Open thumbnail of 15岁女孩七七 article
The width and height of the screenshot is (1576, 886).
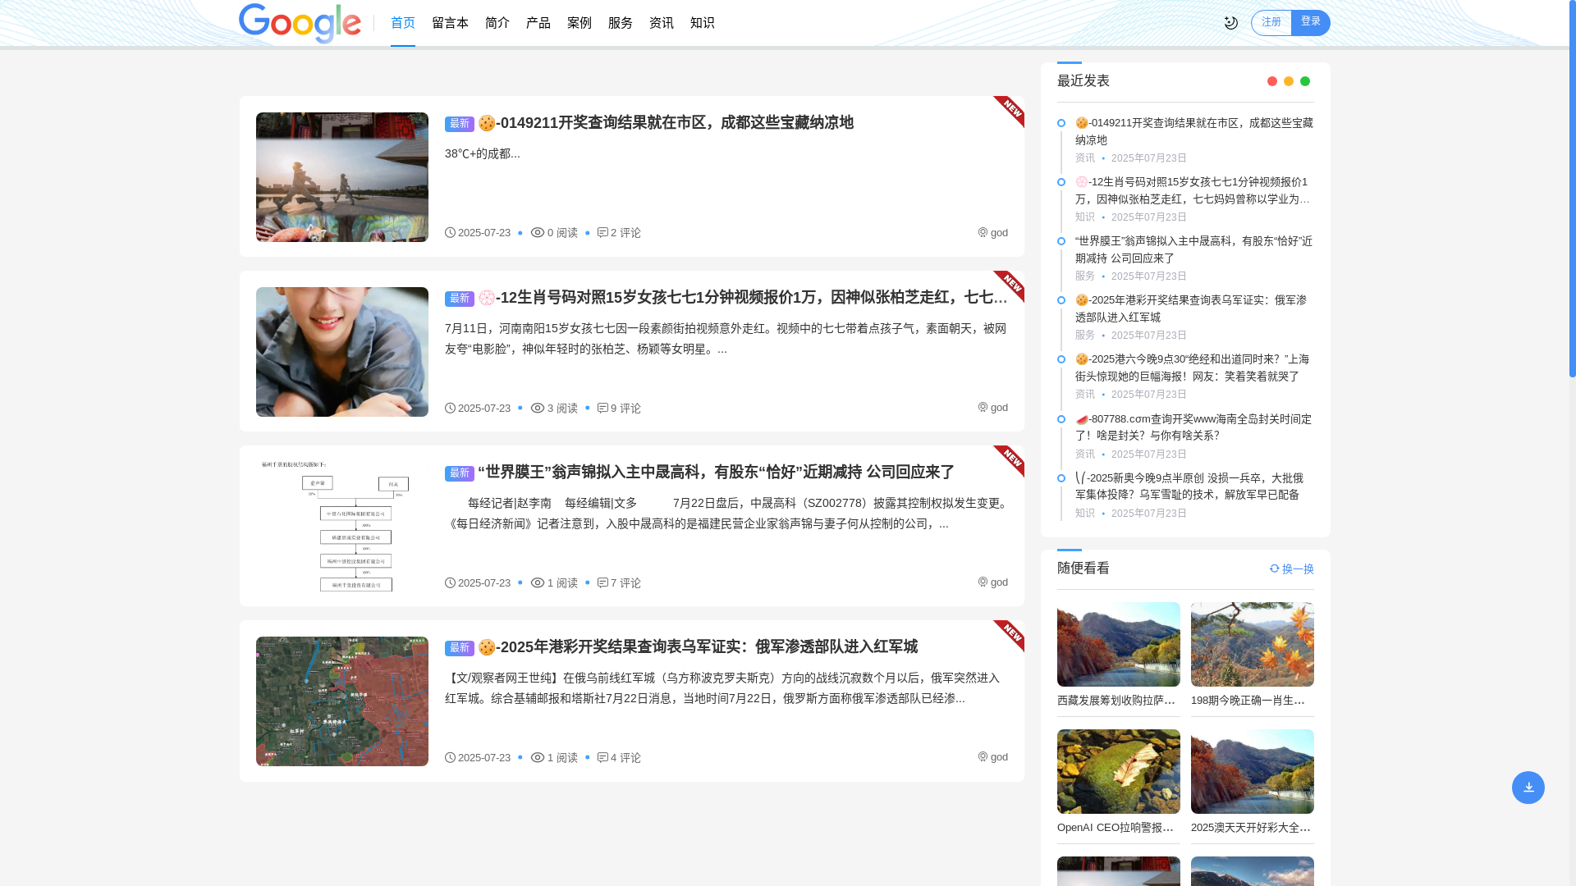click(342, 352)
